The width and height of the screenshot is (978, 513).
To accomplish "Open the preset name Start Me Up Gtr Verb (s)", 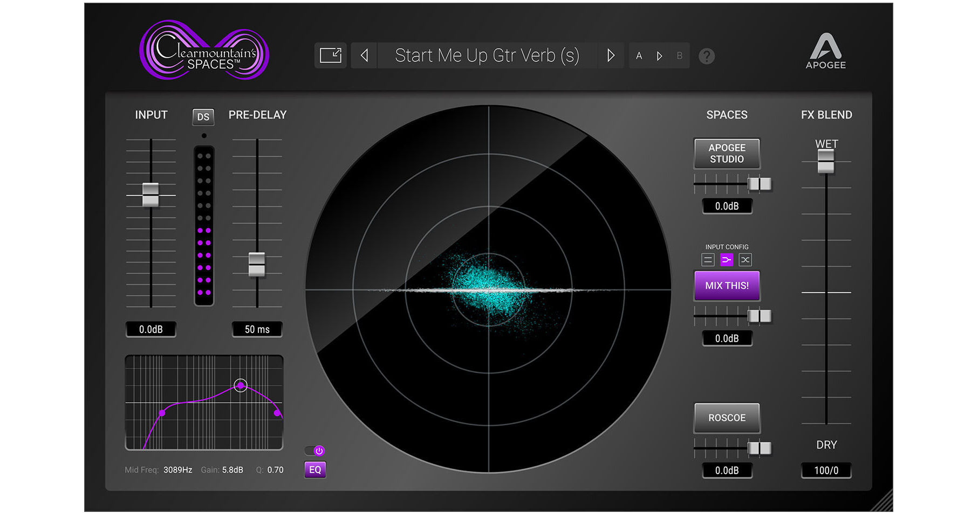I will coord(487,56).
